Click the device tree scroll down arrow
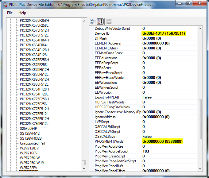The image size is (209, 178). click(x=84, y=169)
